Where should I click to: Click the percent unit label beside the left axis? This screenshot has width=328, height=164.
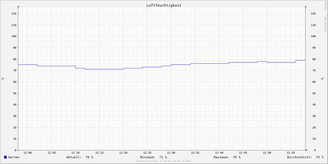tap(3, 78)
